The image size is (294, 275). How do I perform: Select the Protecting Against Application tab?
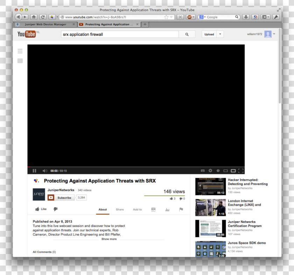[109, 24]
